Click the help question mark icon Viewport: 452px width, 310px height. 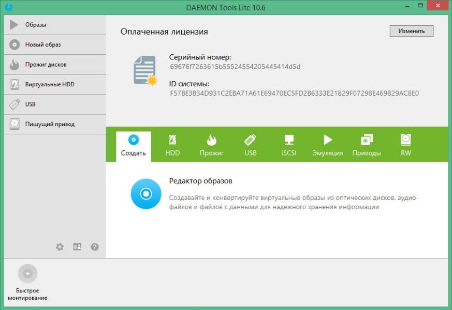click(95, 247)
